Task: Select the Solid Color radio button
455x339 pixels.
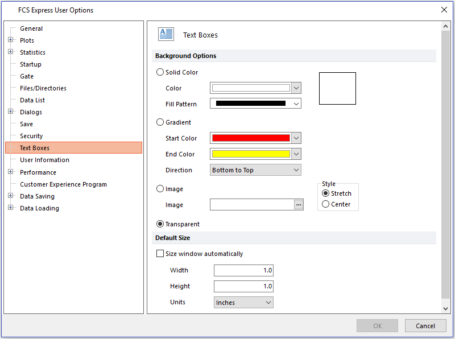Action: coord(160,72)
